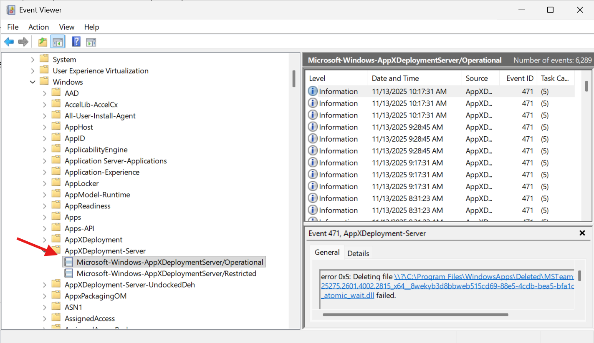
Task: Toggle the console tree toolbar icon
Action: coord(57,41)
